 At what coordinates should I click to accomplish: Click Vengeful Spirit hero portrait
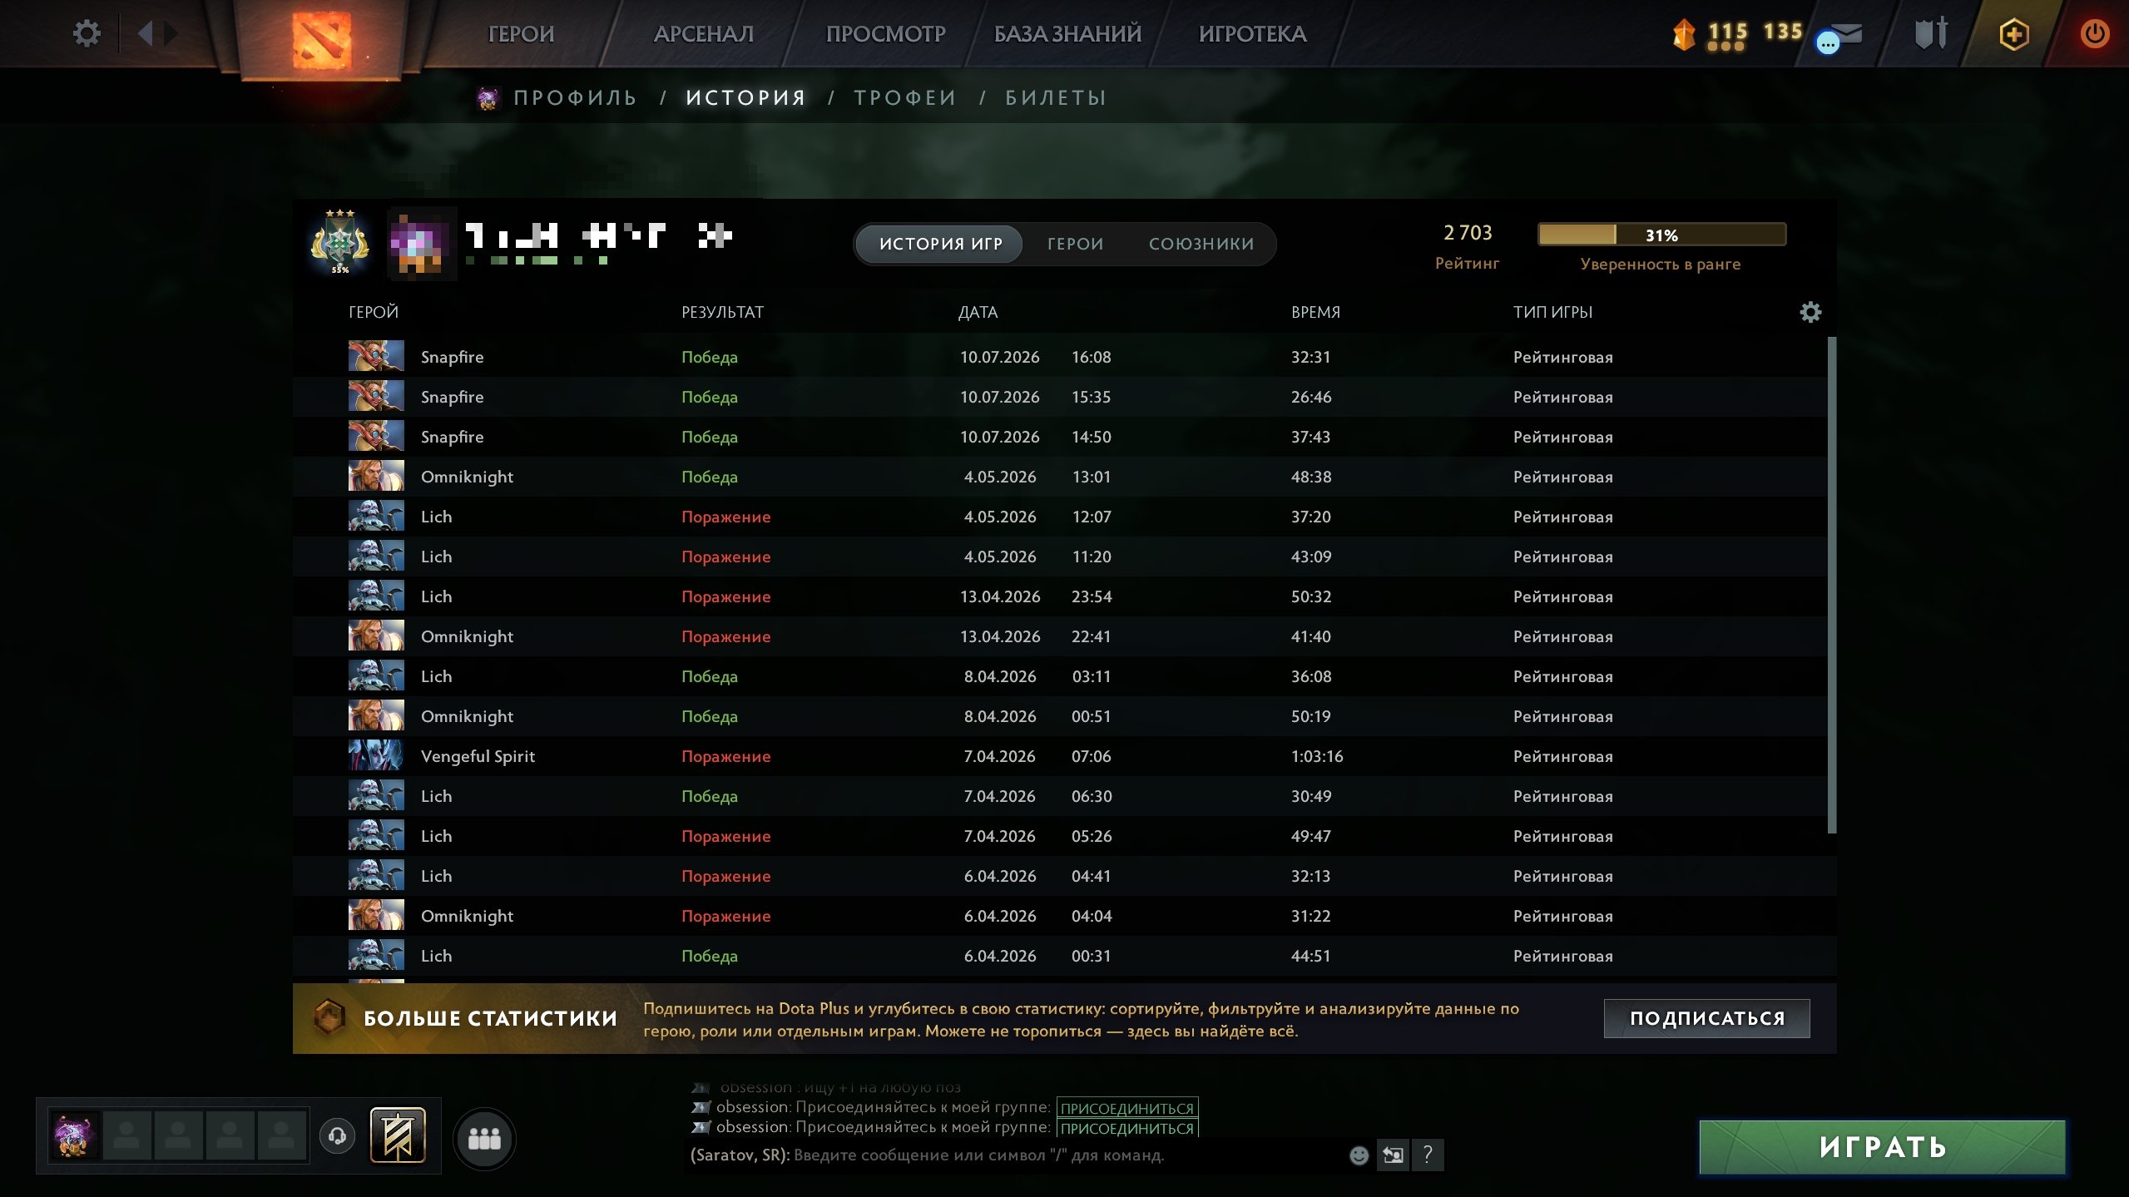[376, 755]
